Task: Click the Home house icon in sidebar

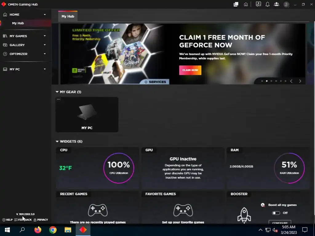Action: click(5, 14)
